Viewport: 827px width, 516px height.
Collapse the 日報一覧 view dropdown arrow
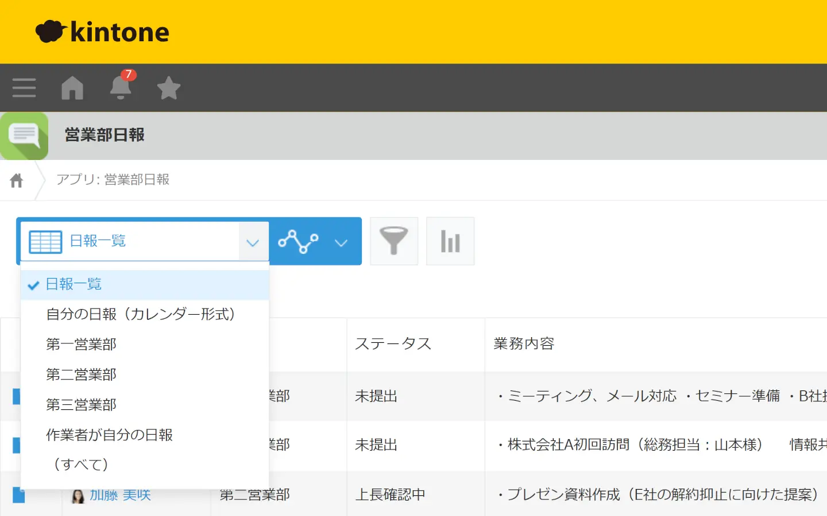click(253, 243)
